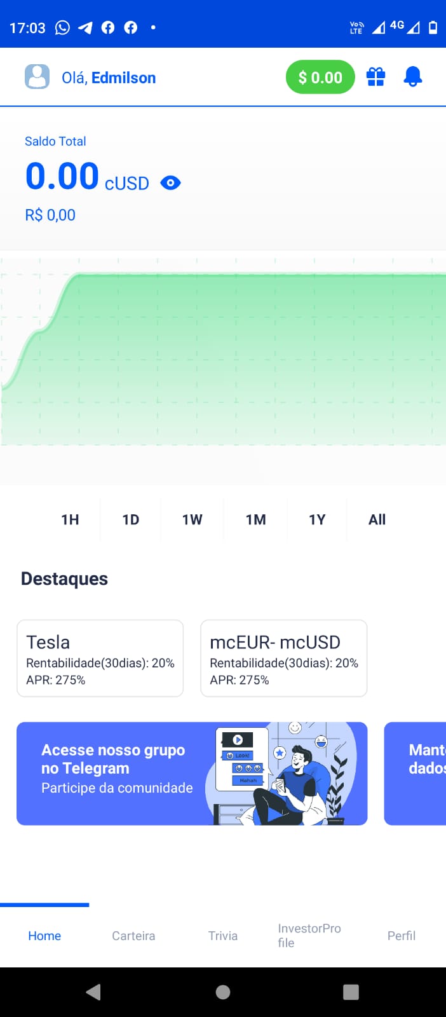Tap the Android back button
Screen dimensions: 446x1017
pos(93,992)
